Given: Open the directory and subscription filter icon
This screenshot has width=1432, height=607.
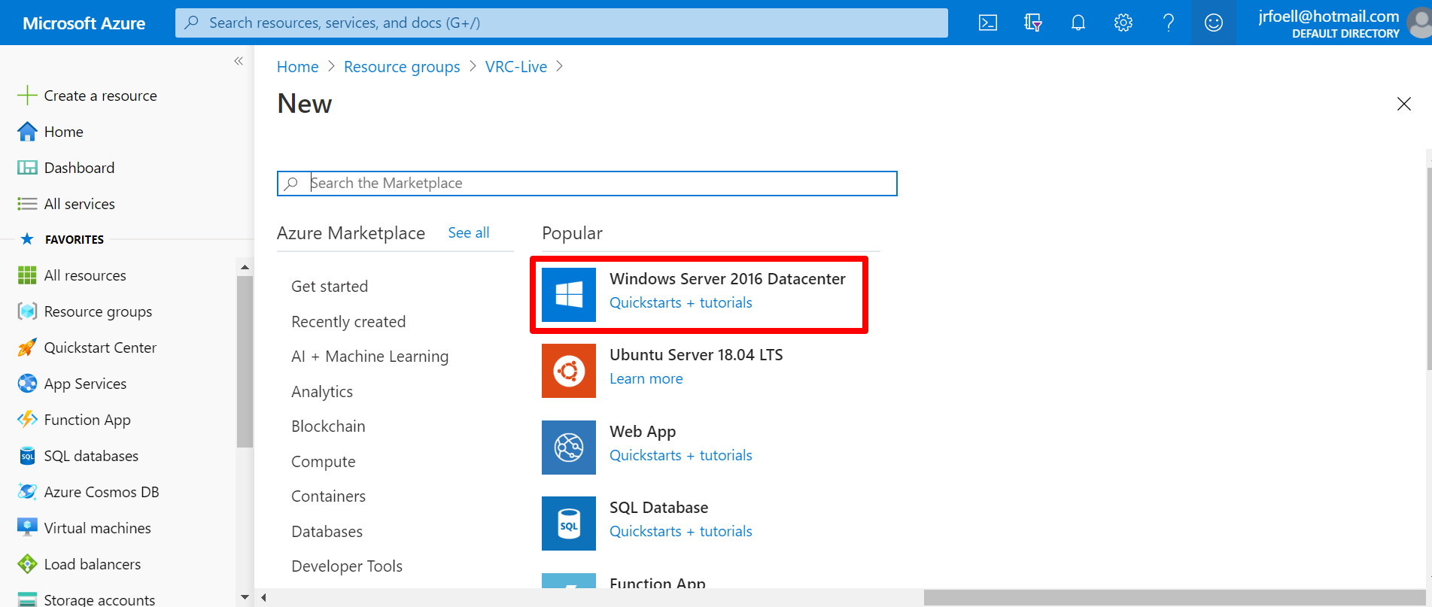Looking at the screenshot, I should (x=1033, y=23).
